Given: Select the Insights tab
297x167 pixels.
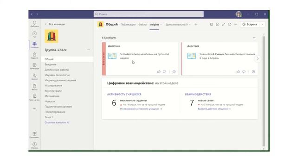Looking at the screenshot, I should (154, 25).
